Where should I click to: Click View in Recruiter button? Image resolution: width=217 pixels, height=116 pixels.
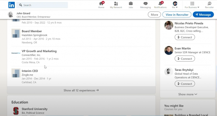tap(177, 14)
